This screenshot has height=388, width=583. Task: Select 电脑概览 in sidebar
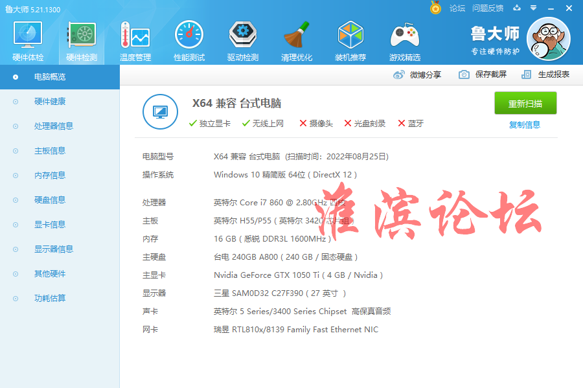point(60,77)
